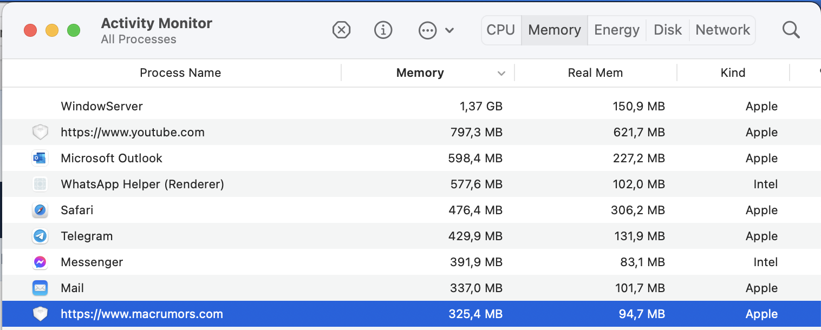
Task: Switch to the CPU tab
Action: [x=501, y=30]
